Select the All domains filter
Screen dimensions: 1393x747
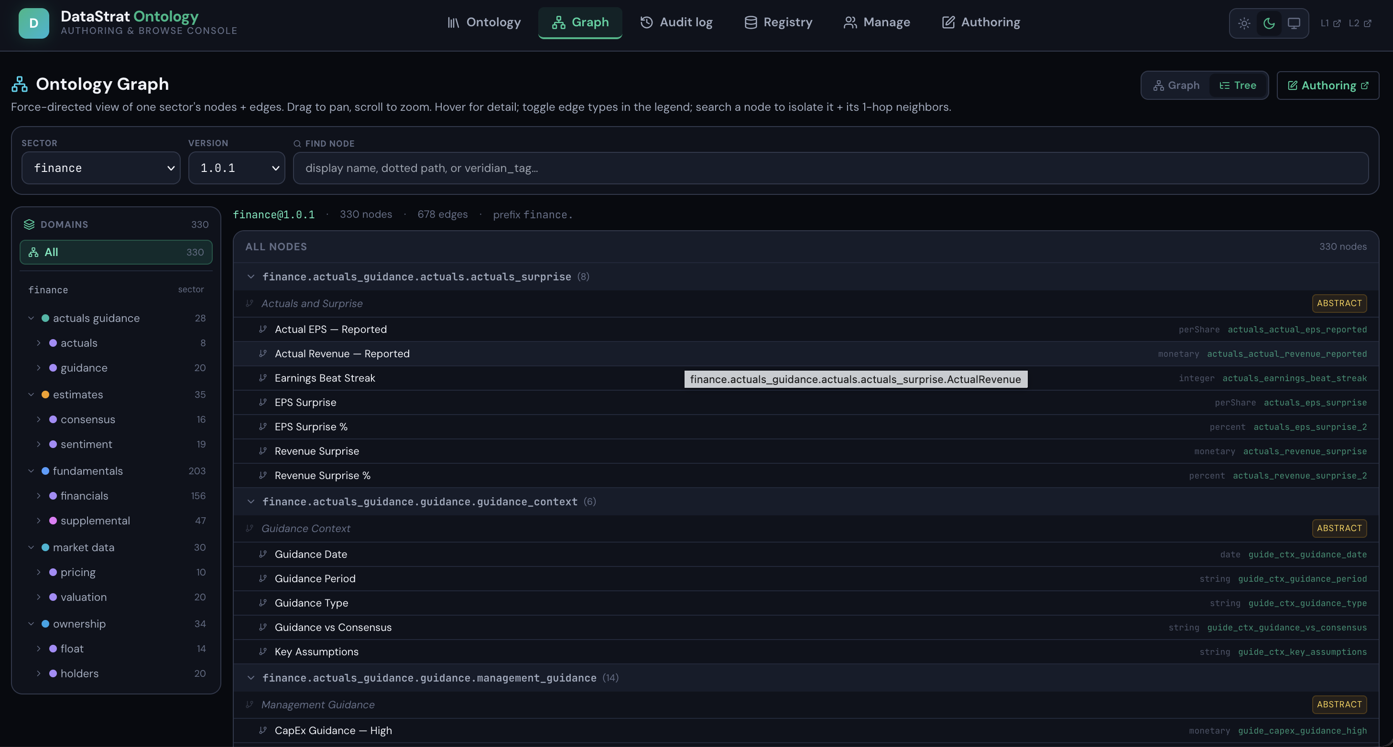pyautogui.click(x=116, y=252)
